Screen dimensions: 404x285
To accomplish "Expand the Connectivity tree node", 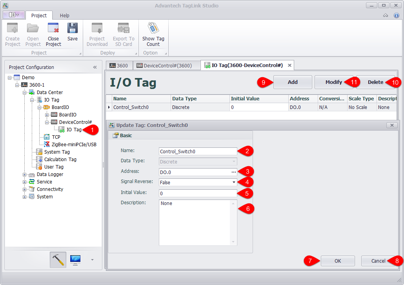I will tap(25, 189).
